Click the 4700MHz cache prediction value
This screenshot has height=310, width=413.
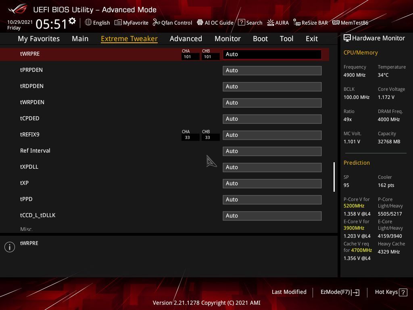click(x=361, y=250)
